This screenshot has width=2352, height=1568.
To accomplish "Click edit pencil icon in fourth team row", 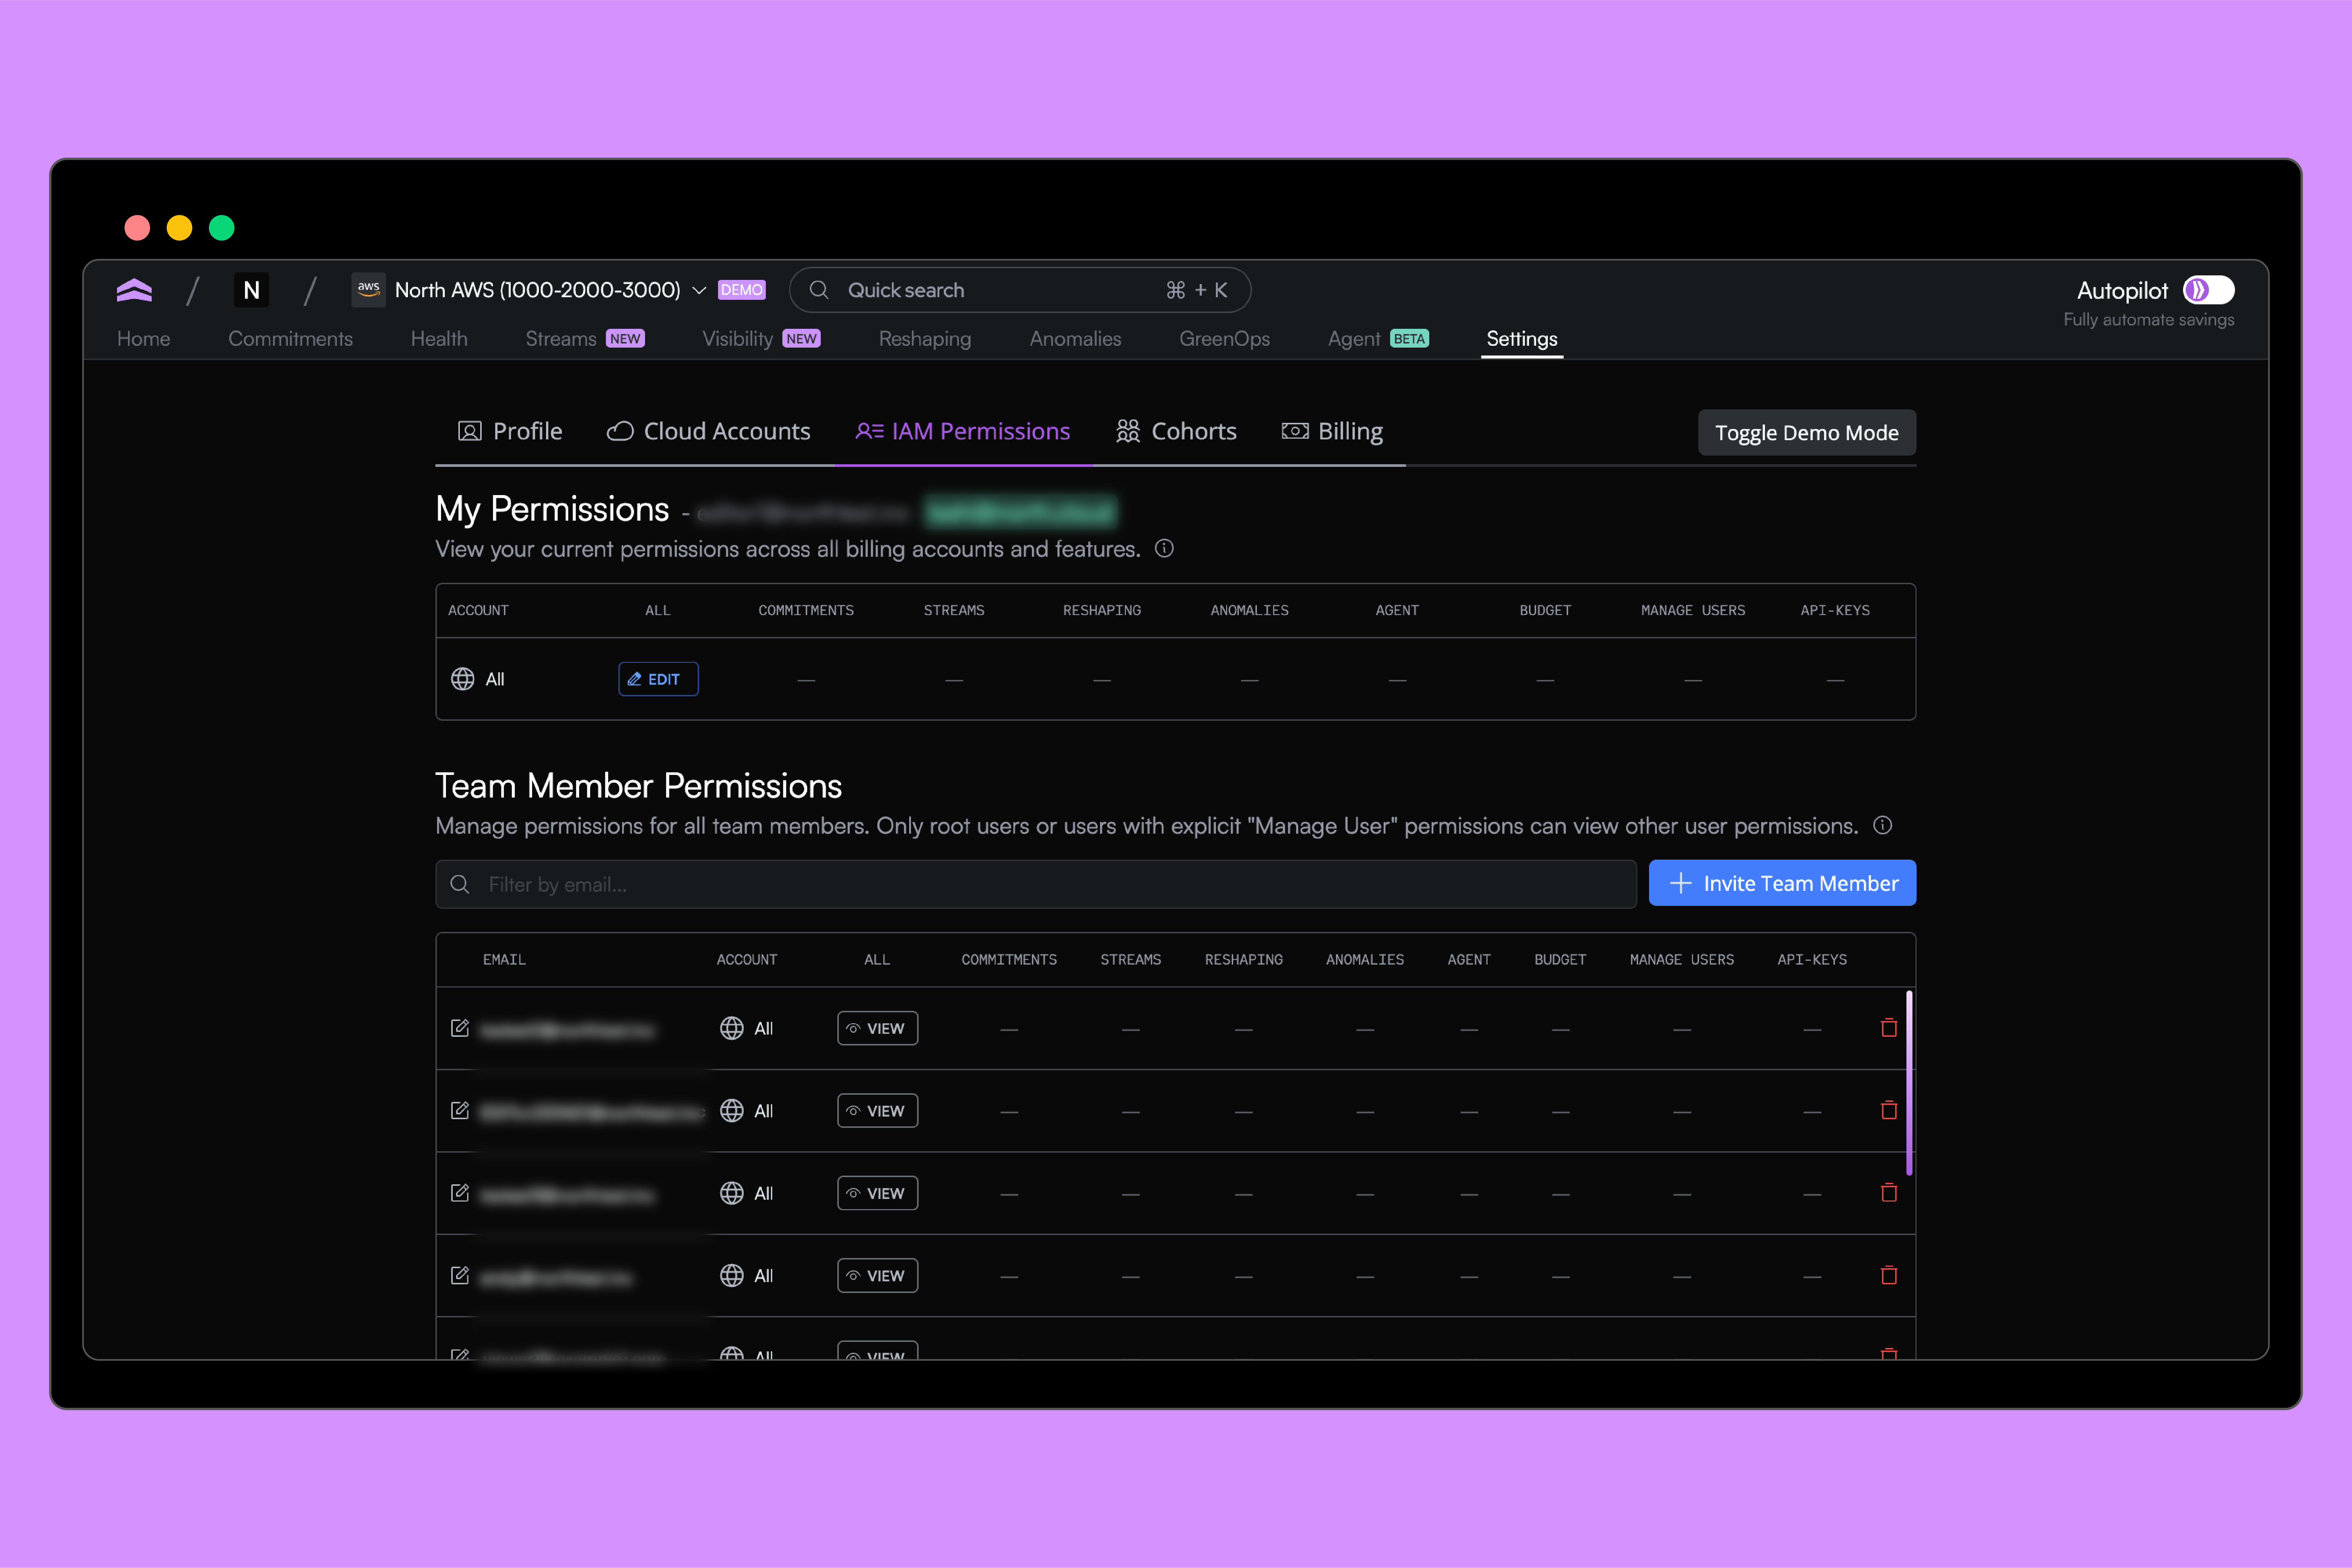I will [x=460, y=1275].
